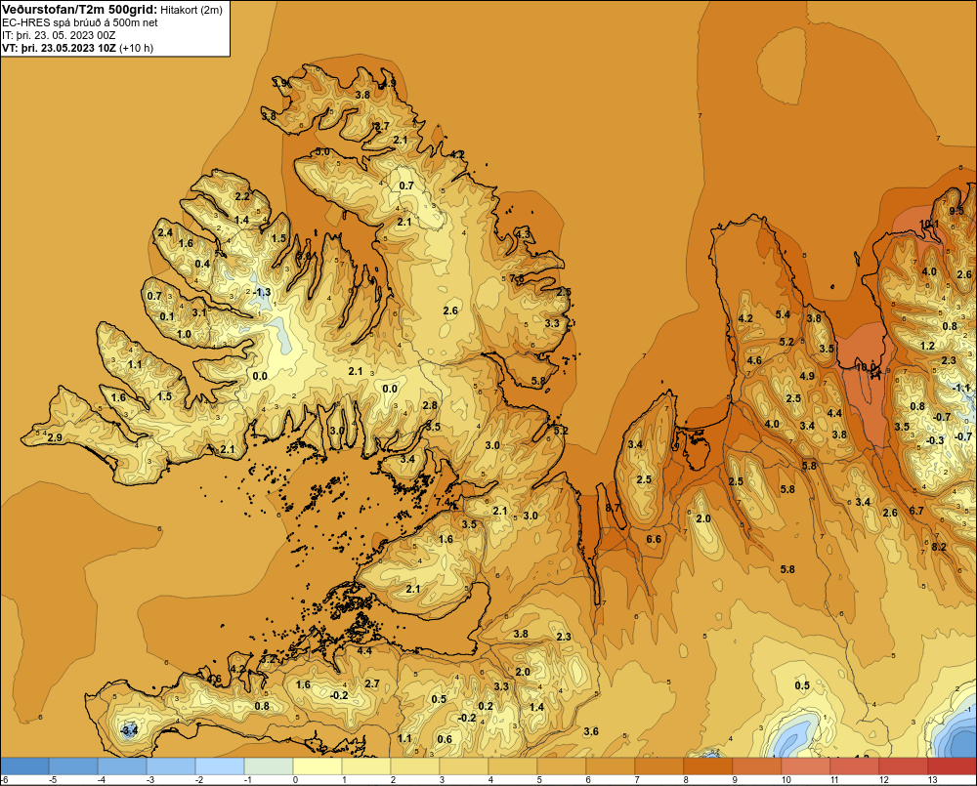Click the 8.2 temperature value on the map
This screenshot has width=977, height=786.
click(x=939, y=547)
